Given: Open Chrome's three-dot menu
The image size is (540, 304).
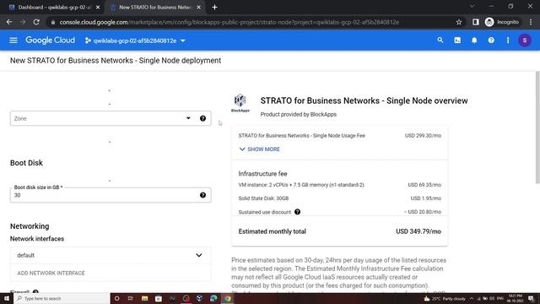Looking at the screenshot, I should point(531,22).
